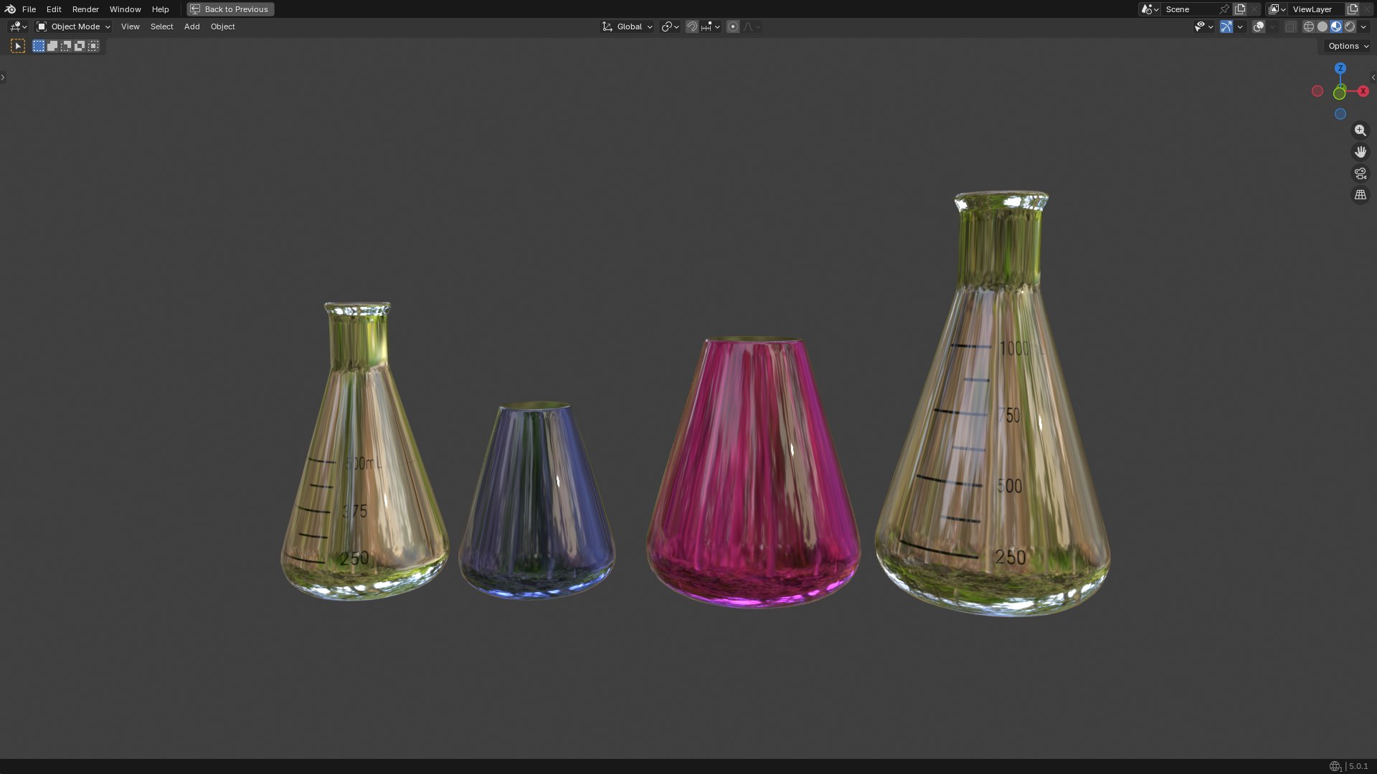The image size is (1377, 774).
Task: Pin the scene to workspace
Action: 1224,9
